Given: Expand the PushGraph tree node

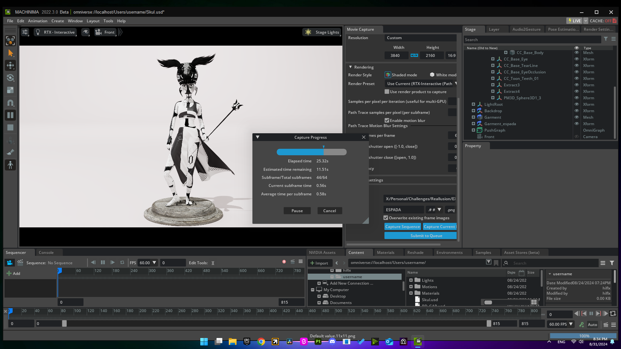Looking at the screenshot, I should click(x=473, y=130).
